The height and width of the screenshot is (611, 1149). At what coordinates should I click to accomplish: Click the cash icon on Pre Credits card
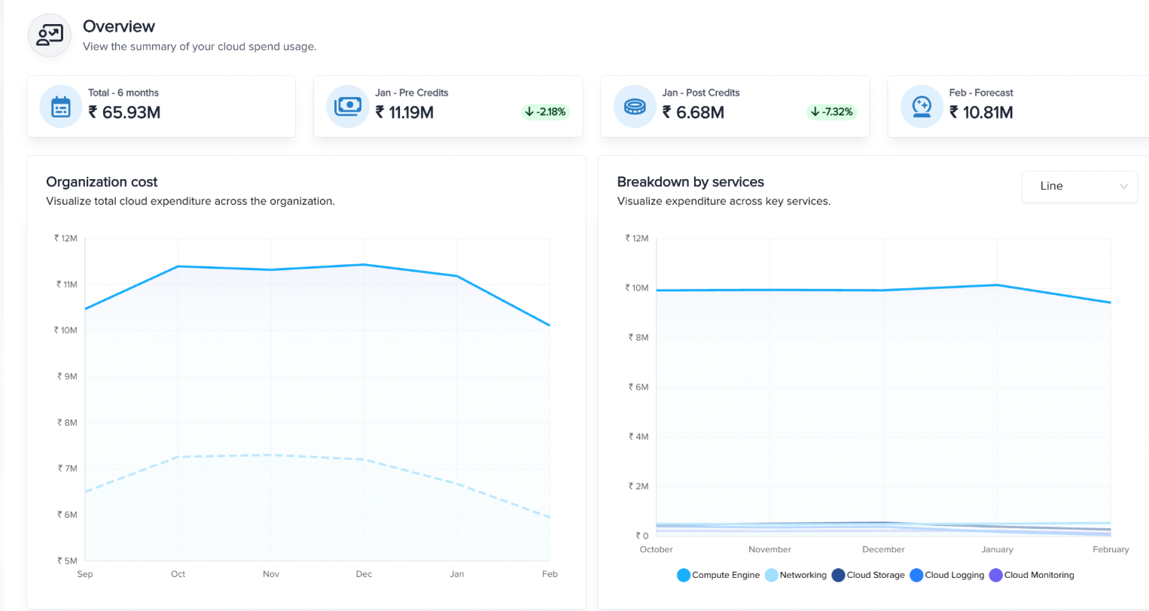pos(348,107)
